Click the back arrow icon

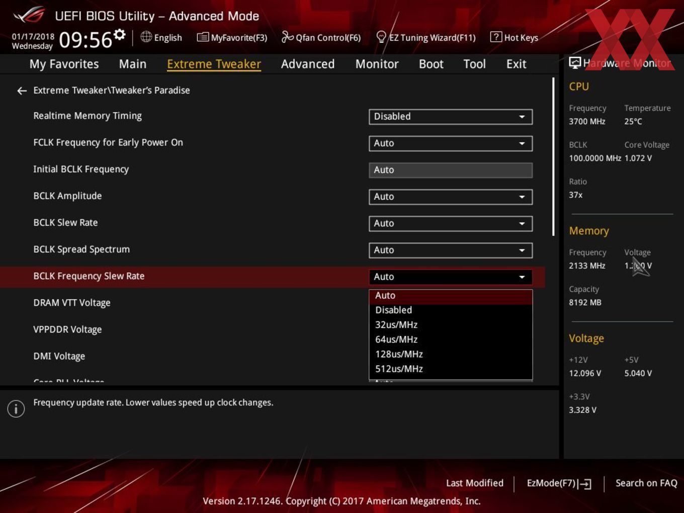[22, 91]
